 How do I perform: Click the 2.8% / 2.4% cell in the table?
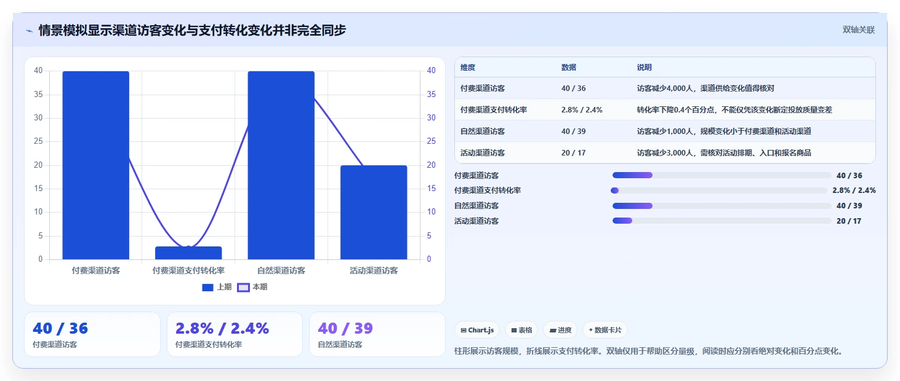[582, 110]
